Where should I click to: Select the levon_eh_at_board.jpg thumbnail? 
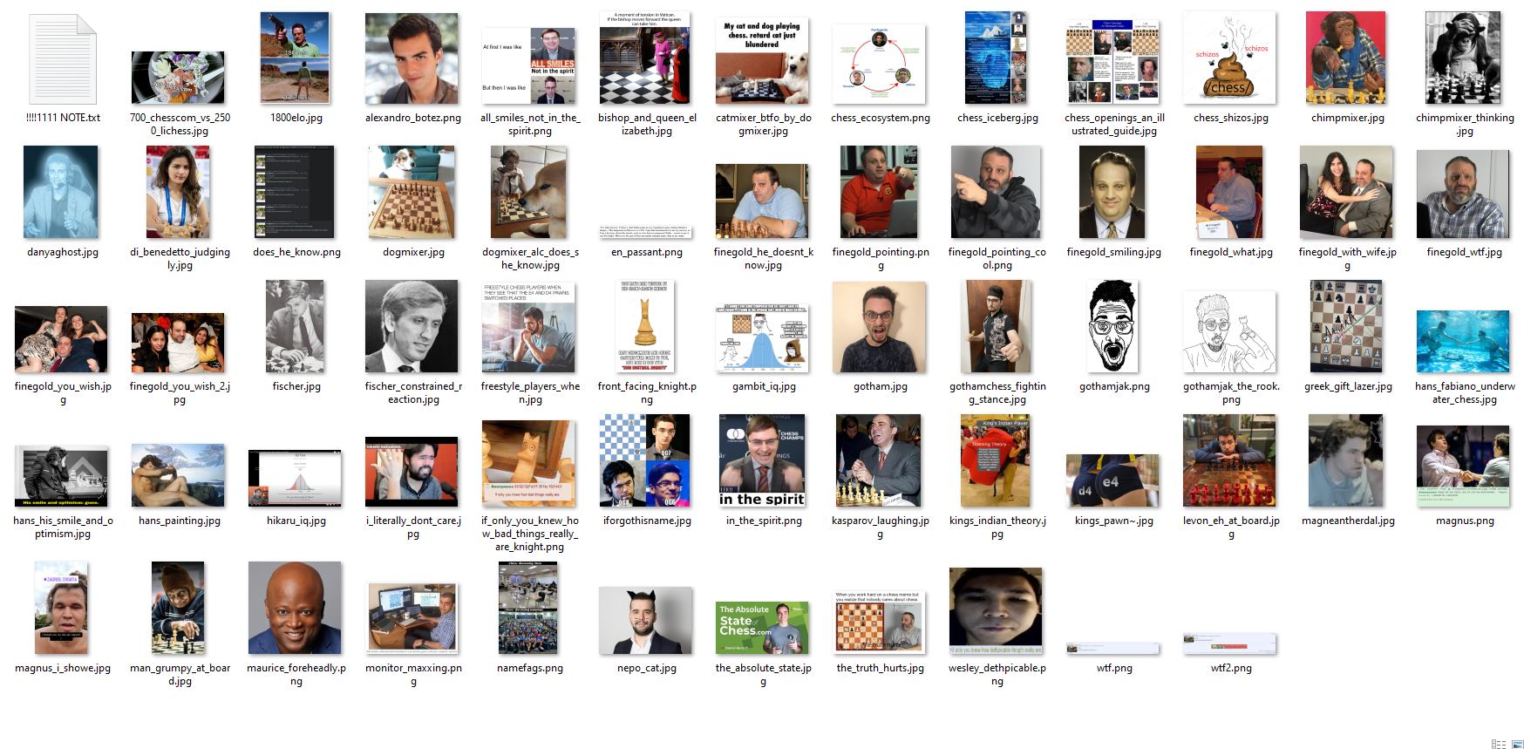coord(1229,460)
